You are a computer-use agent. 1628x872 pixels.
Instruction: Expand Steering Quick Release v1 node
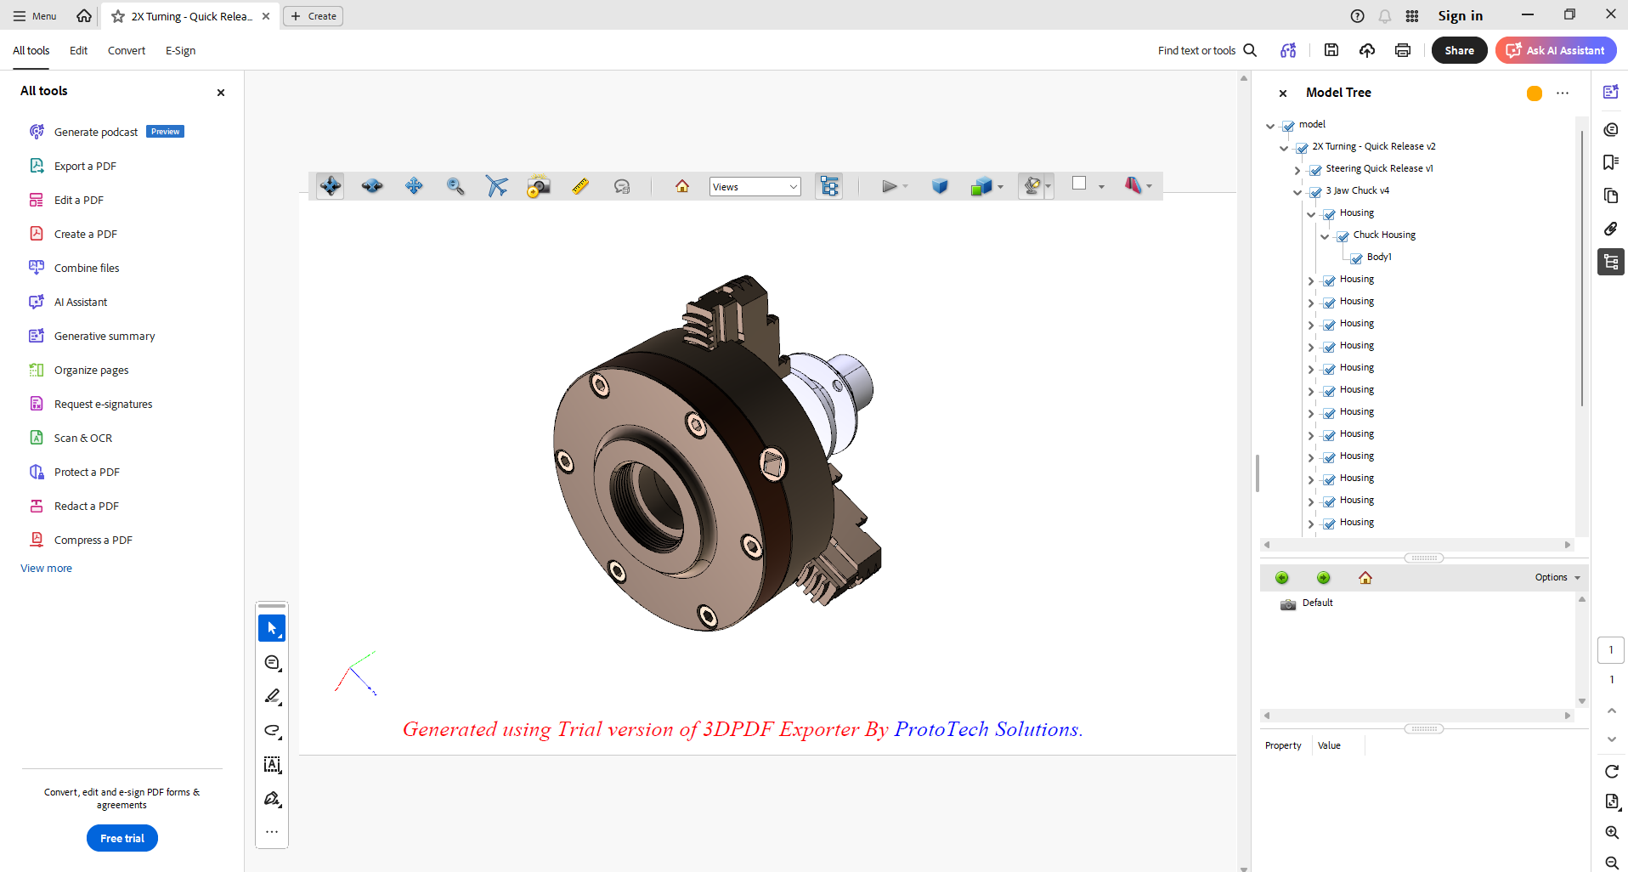coord(1297,170)
